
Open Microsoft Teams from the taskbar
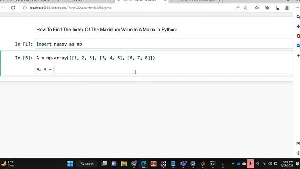[183, 164]
